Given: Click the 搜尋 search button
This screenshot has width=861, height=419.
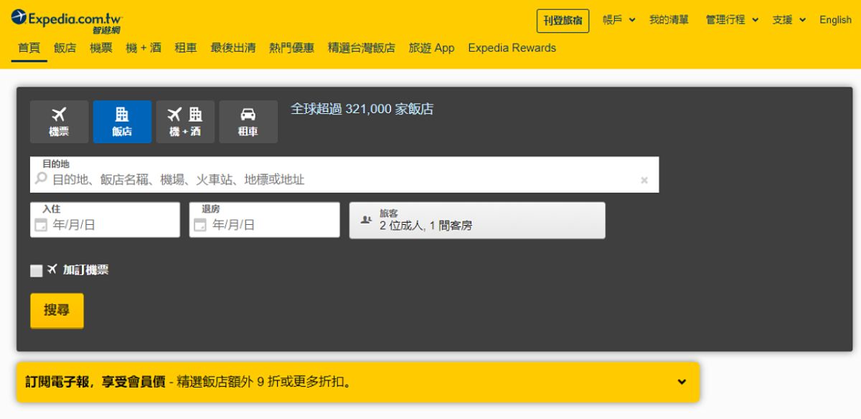Looking at the screenshot, I should click(57, 310).
